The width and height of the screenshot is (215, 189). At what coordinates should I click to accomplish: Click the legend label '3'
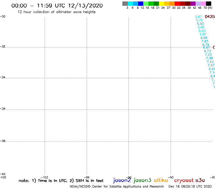coord(127,8)
